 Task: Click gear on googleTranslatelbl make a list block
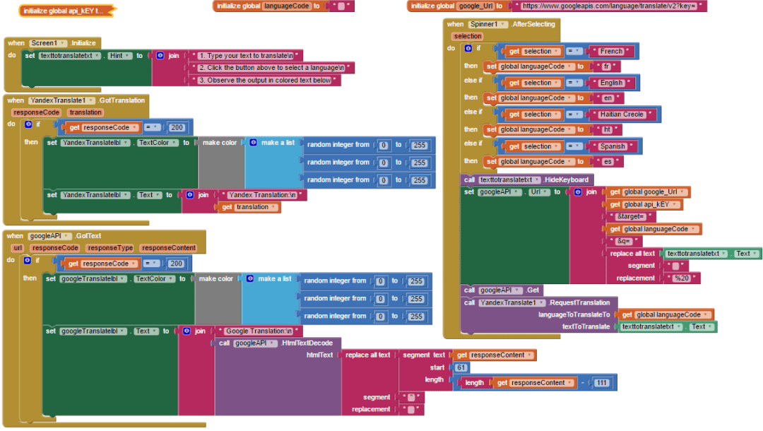pyautogui.click(x=250, y=279)
